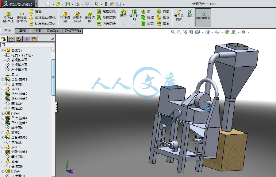Click the 抽壳 shell feature button

coord(147,23)
